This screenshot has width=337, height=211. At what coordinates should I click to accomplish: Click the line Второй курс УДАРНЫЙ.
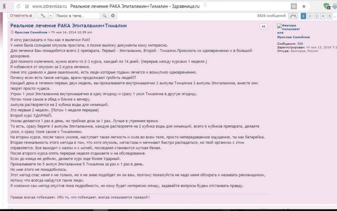(x=31, y=116)
